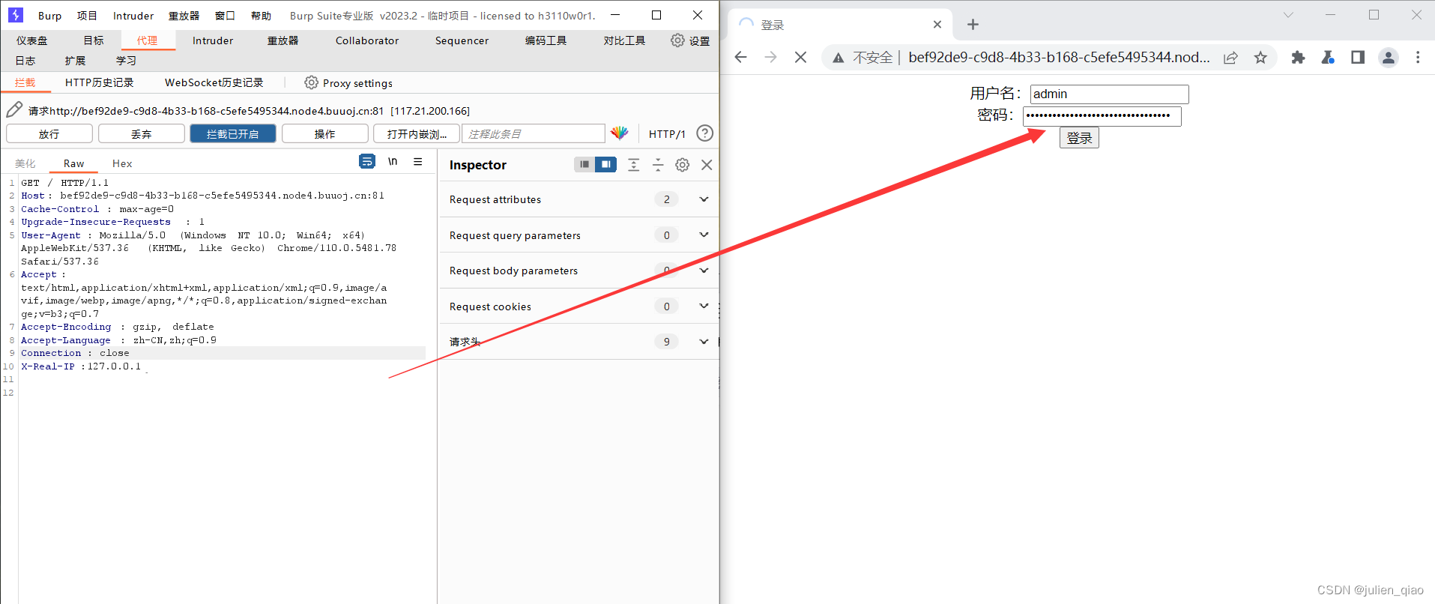Open the WebSocket历史记录 sub-tab

214,82
